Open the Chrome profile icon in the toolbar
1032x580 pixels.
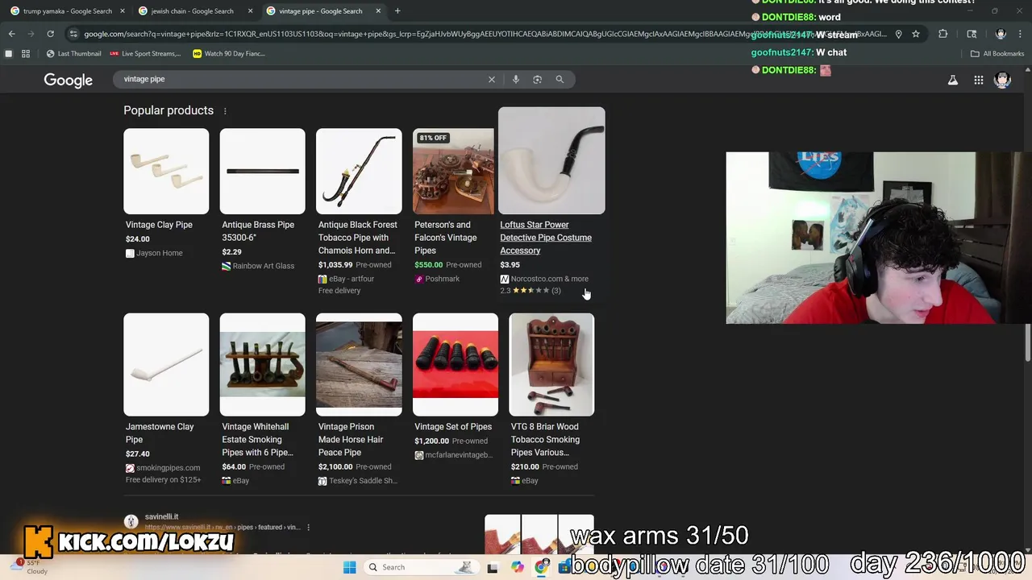pyautogui.click(x=1001, y=34)
